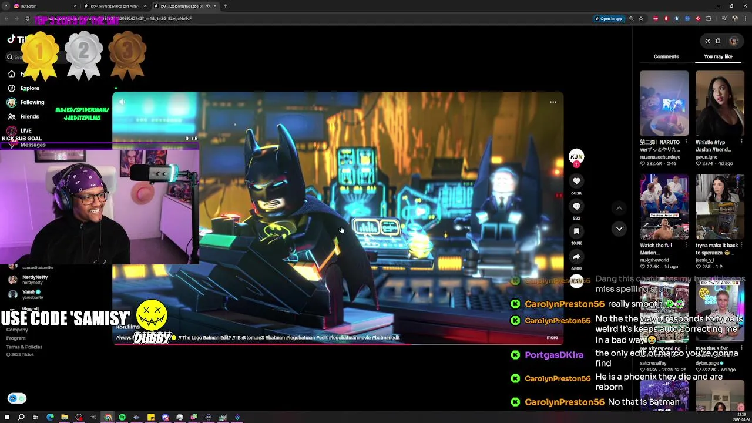Viewport: 752px width, 423px height.
Task: Switch to the 'My first Marco edit' tab
Action: point(116,6)
